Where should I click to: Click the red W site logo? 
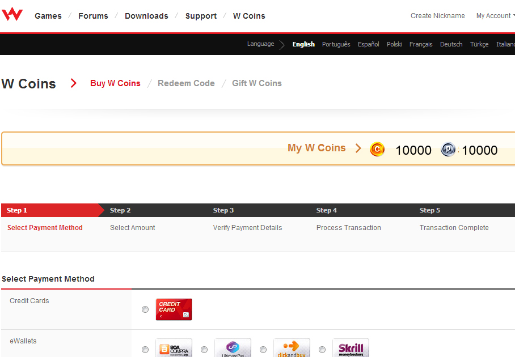12,14
